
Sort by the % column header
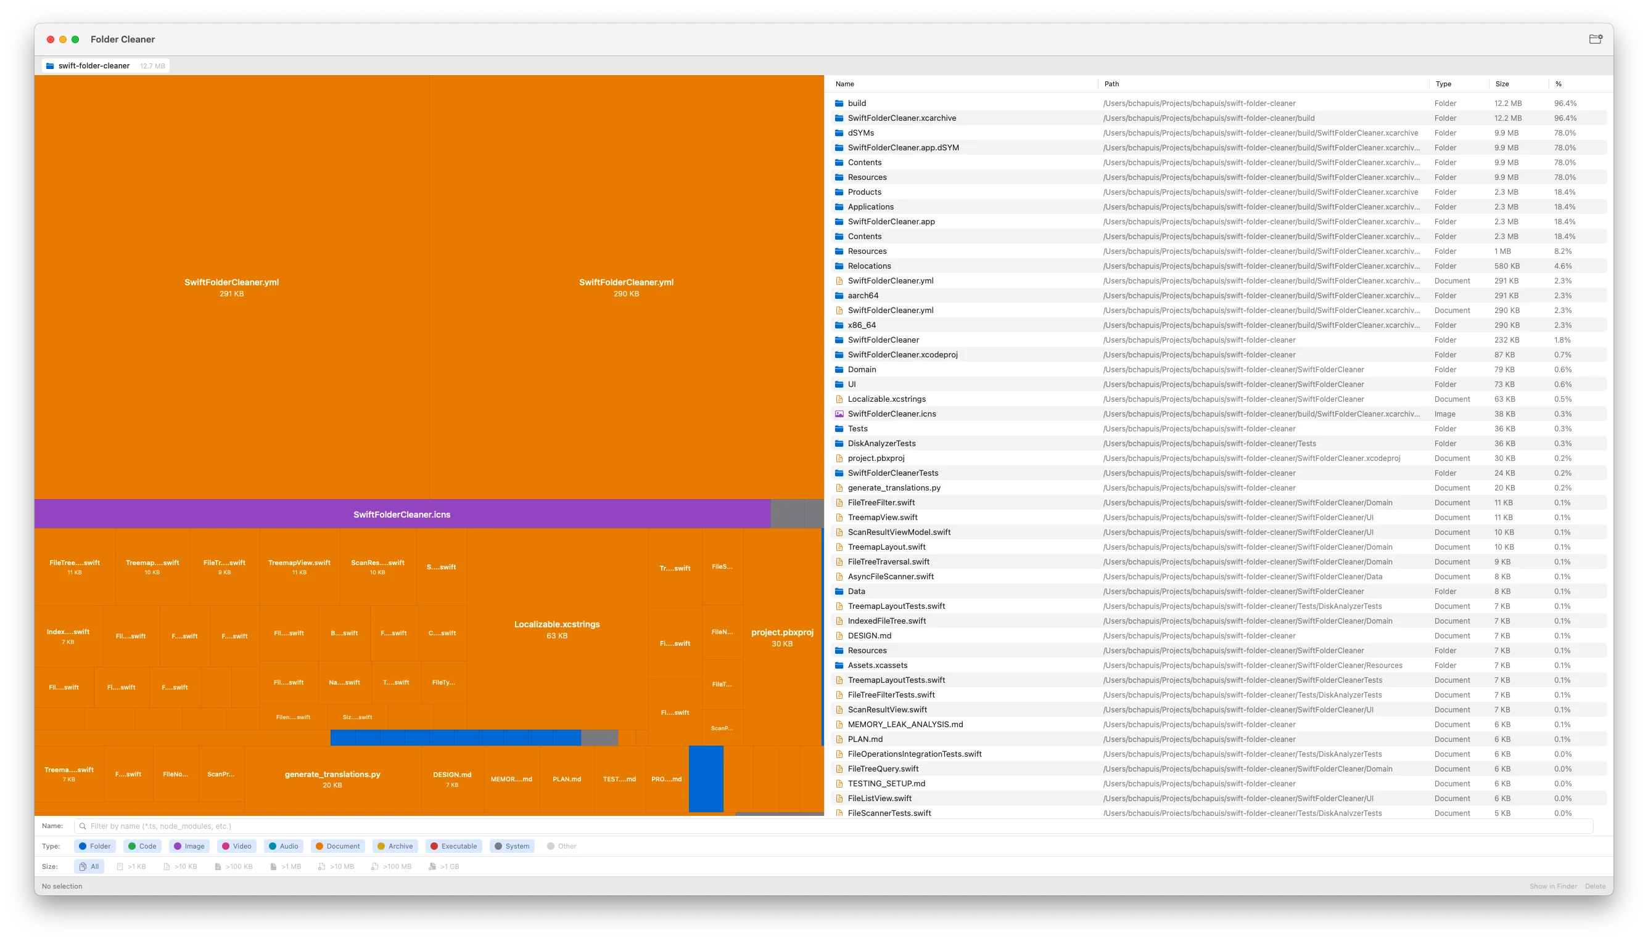coord(1558,84)
